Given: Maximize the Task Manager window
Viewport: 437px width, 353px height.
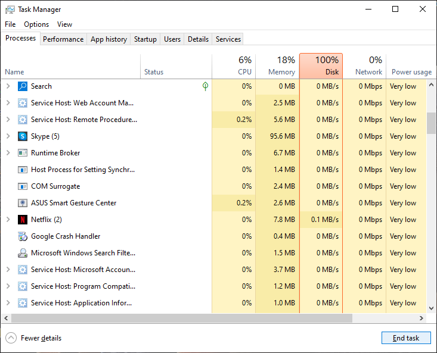Looking at the screenshot, I should pos(395,9).
